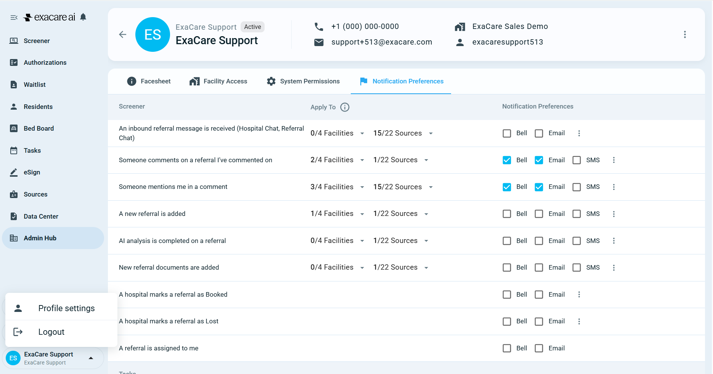
Task: Expand 0/4 Facilities for inbound referral message
Action: click(x=338, y=133)
